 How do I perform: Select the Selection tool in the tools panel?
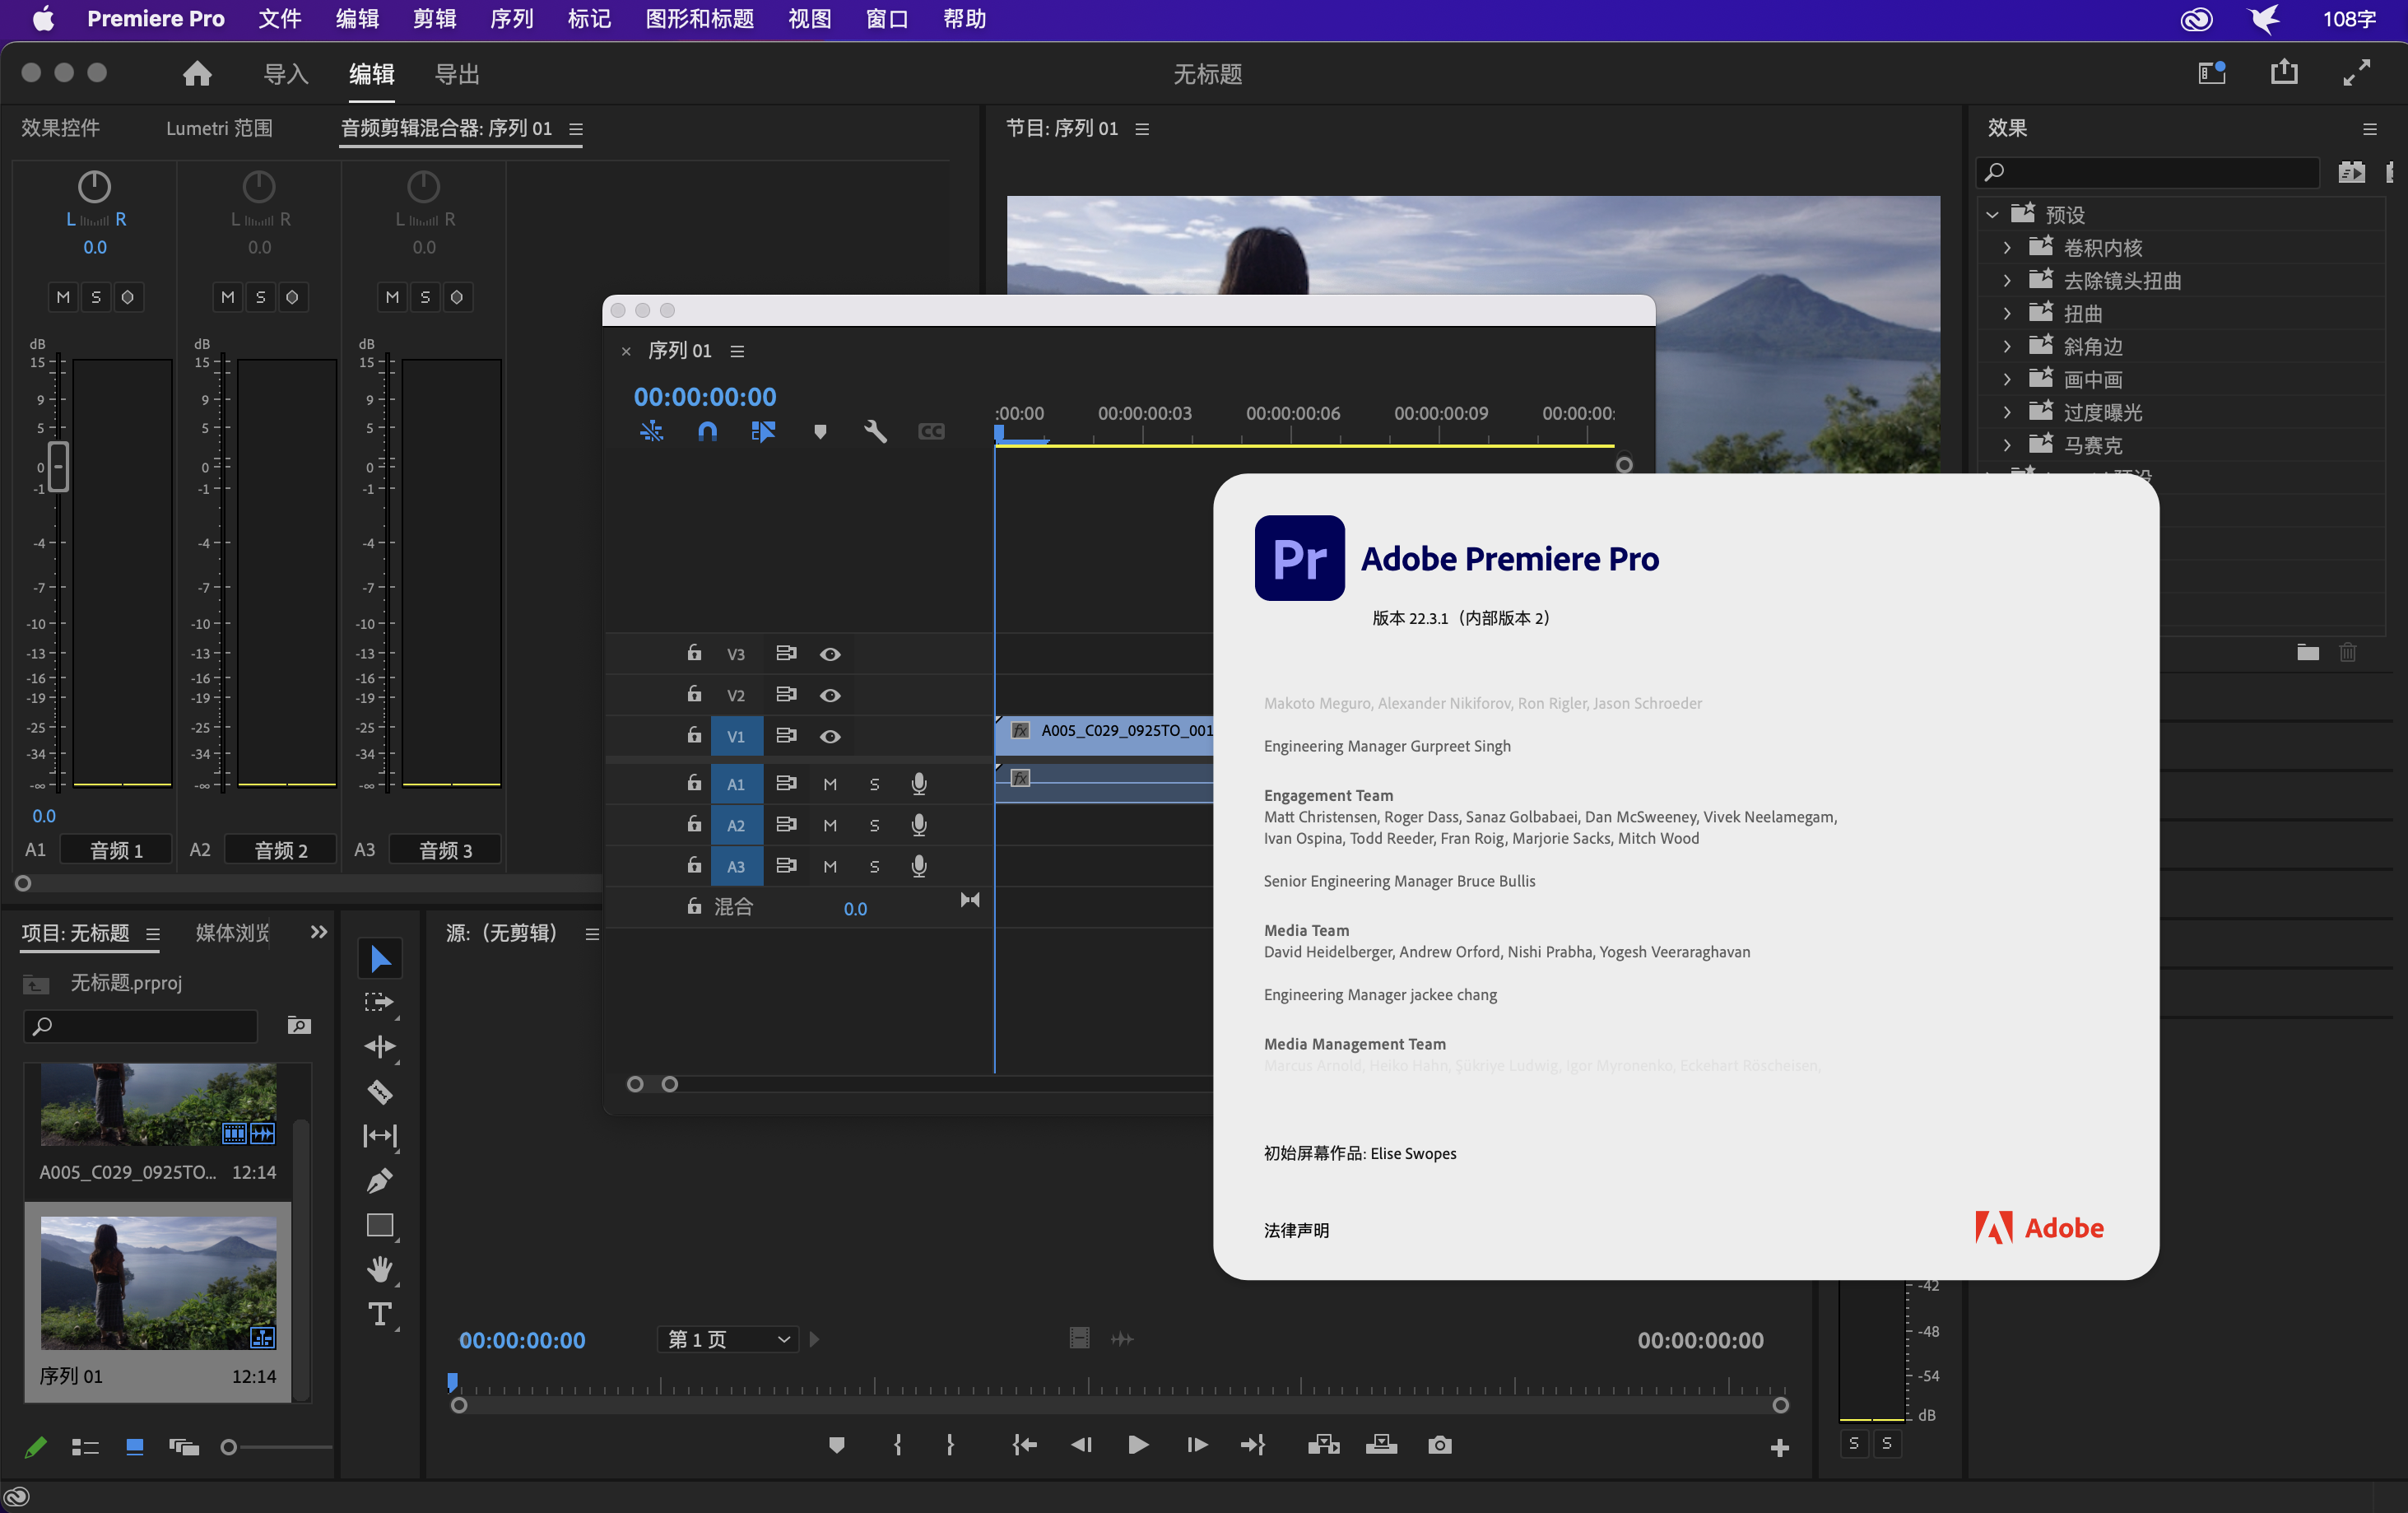click(380, 957)
